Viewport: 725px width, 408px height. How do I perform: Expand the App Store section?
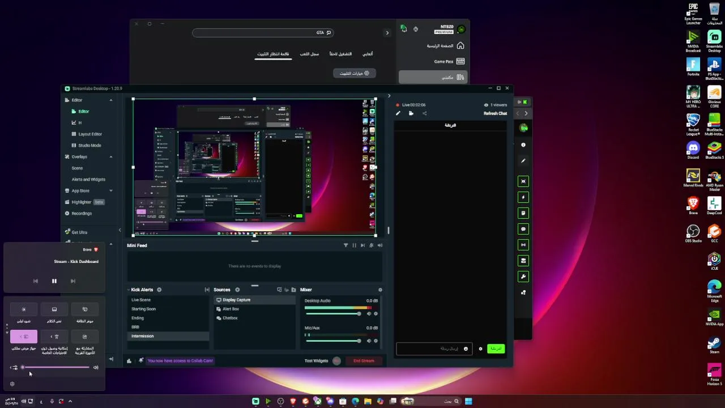click(x=110, y=191)
